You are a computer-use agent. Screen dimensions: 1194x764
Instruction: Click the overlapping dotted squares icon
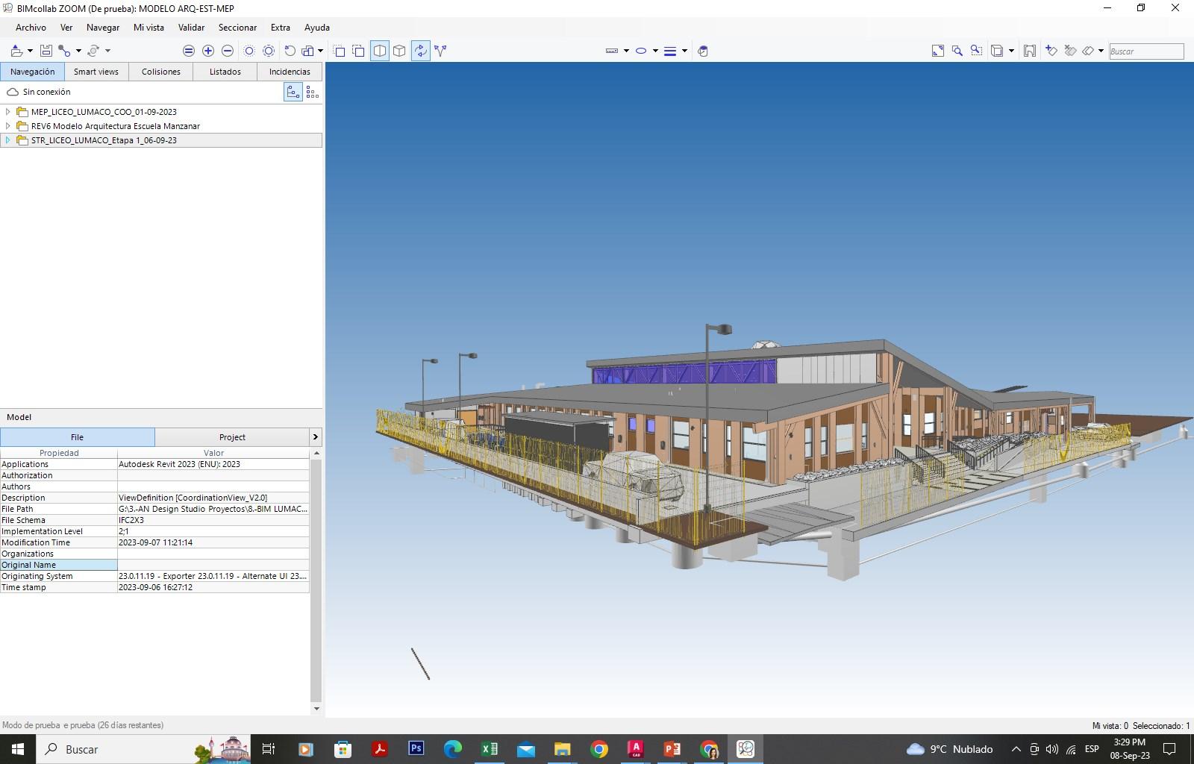click(x=359, y=51)
